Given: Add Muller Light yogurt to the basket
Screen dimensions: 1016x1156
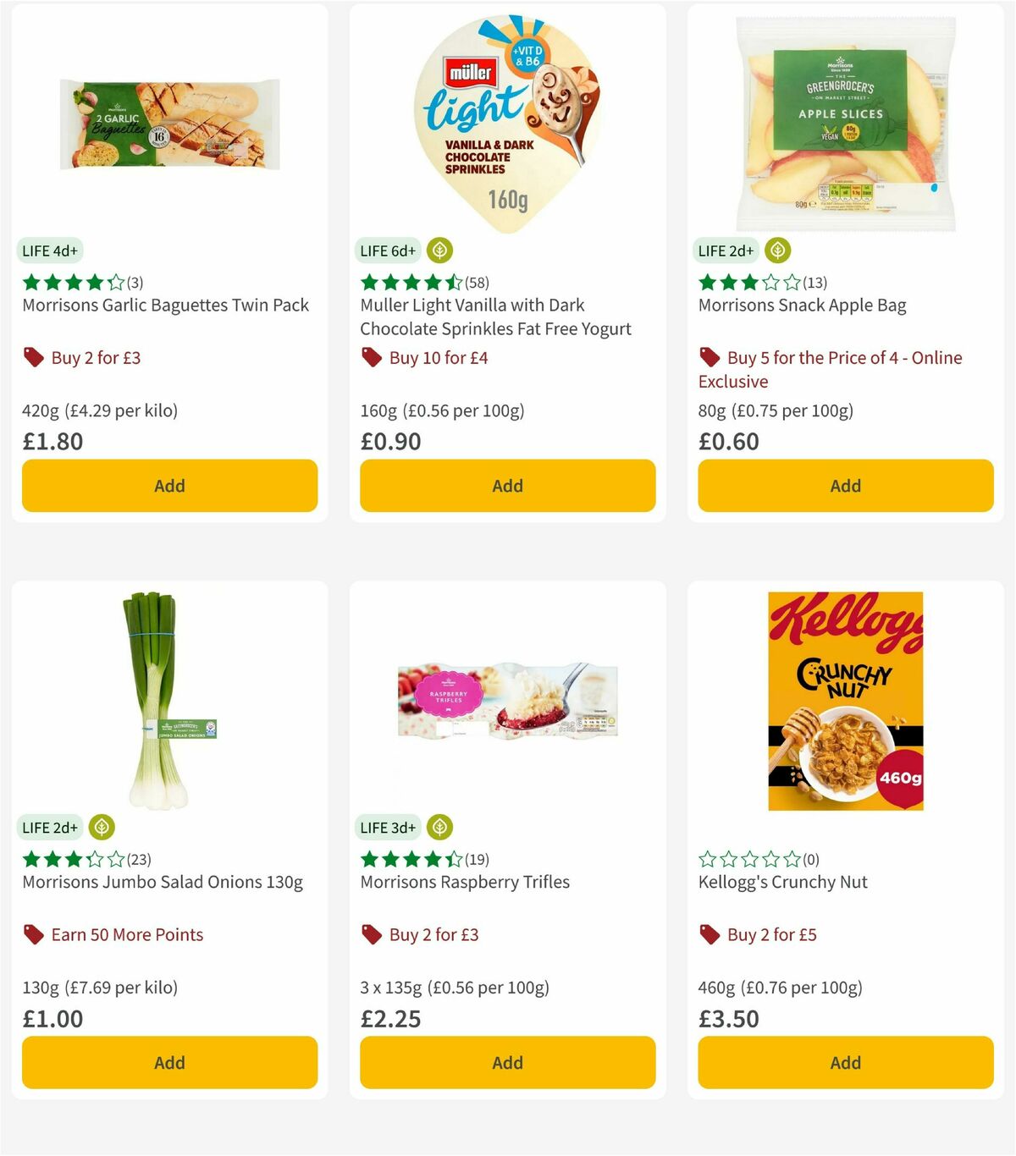Looking at the screenshot, I should tap(506, 486).
